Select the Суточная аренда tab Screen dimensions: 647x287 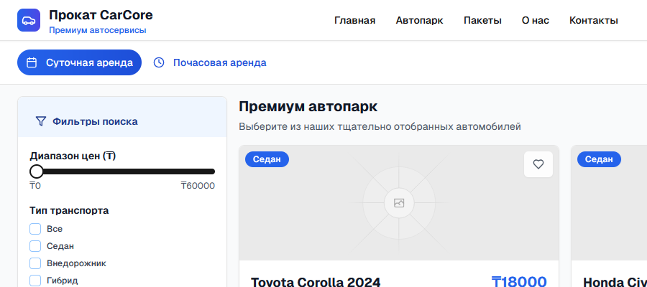tap(79, 62)
